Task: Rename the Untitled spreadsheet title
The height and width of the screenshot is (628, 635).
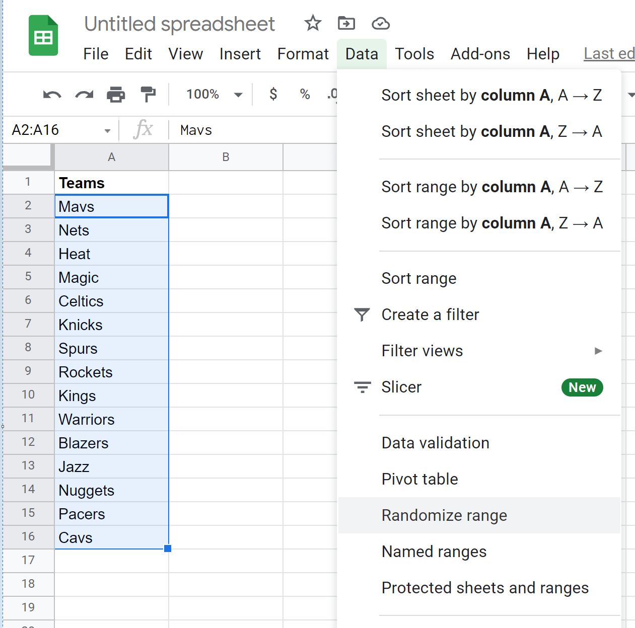Action: tap(179, 24)
